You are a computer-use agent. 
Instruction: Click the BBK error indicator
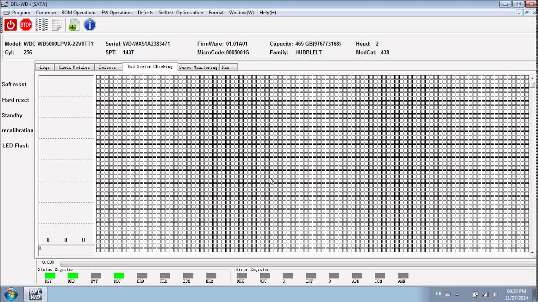242,276
